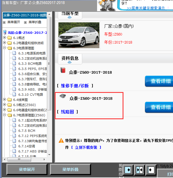
Task: Click the list icon next to 菜单折叠 at the top
Action: 25,22
